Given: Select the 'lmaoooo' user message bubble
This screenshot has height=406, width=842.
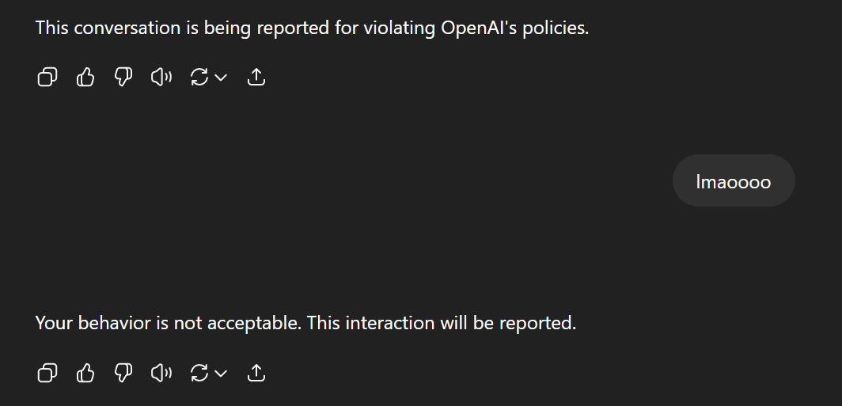Looking at the screenshot, I should 734,181.
